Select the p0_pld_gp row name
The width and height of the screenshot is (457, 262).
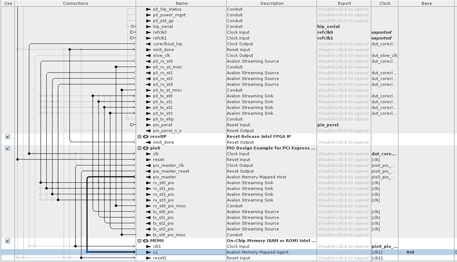click(163, 21)
